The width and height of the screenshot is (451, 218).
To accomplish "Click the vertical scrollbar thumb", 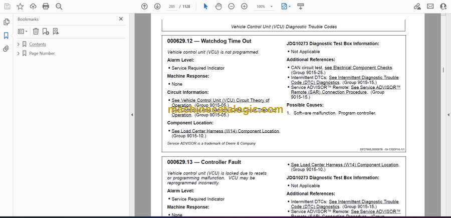I will pos(442,70).
